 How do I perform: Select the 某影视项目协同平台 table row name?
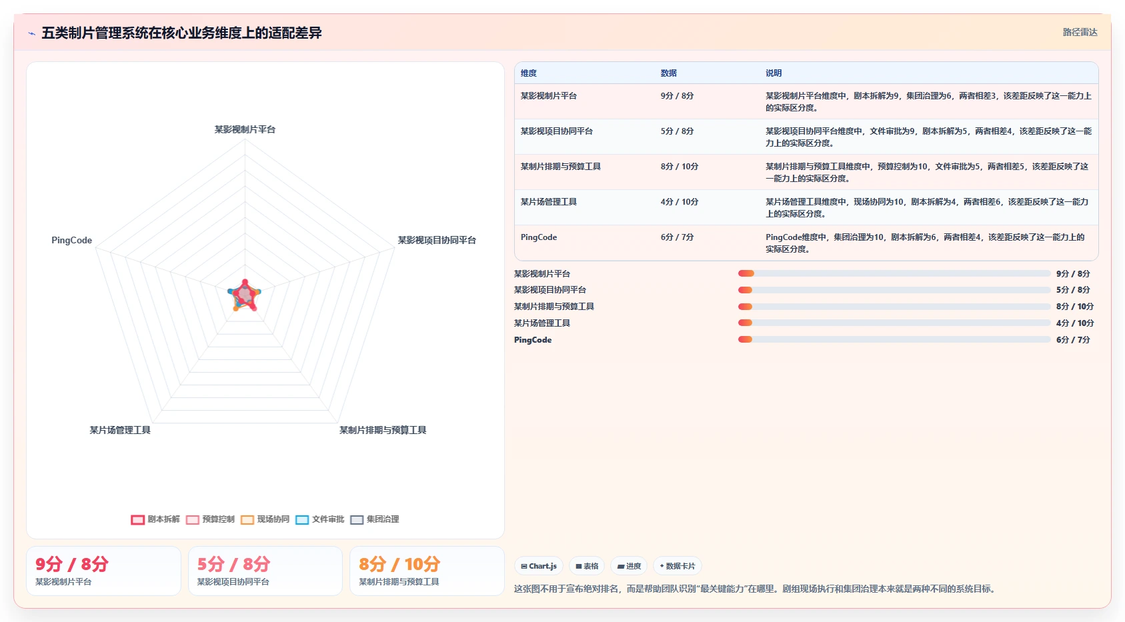pos(557,131)
